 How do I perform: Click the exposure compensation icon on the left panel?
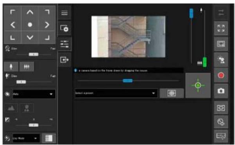[7, 120]
